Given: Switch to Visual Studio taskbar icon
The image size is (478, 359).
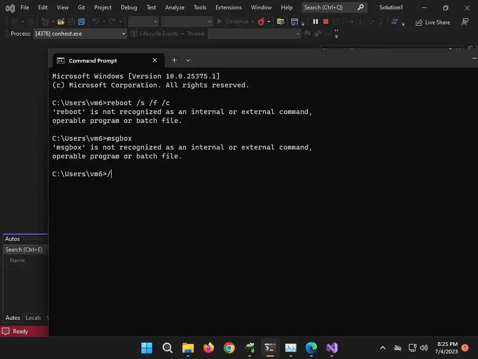Looking at the screenshot, I should (332, 348).
